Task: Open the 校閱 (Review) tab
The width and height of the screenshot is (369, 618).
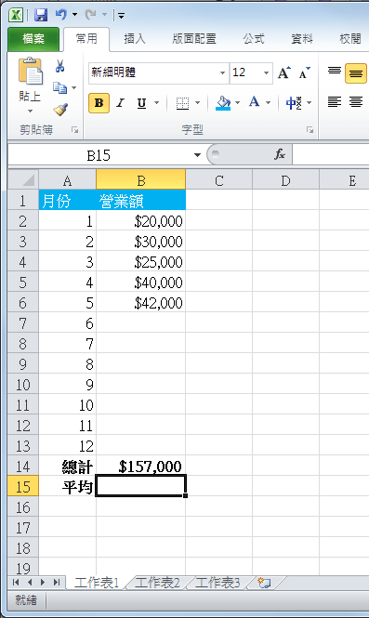Action: (350, 39)
